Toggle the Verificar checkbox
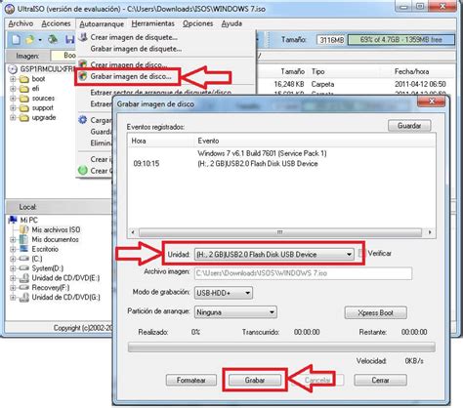 click(360, 253)
